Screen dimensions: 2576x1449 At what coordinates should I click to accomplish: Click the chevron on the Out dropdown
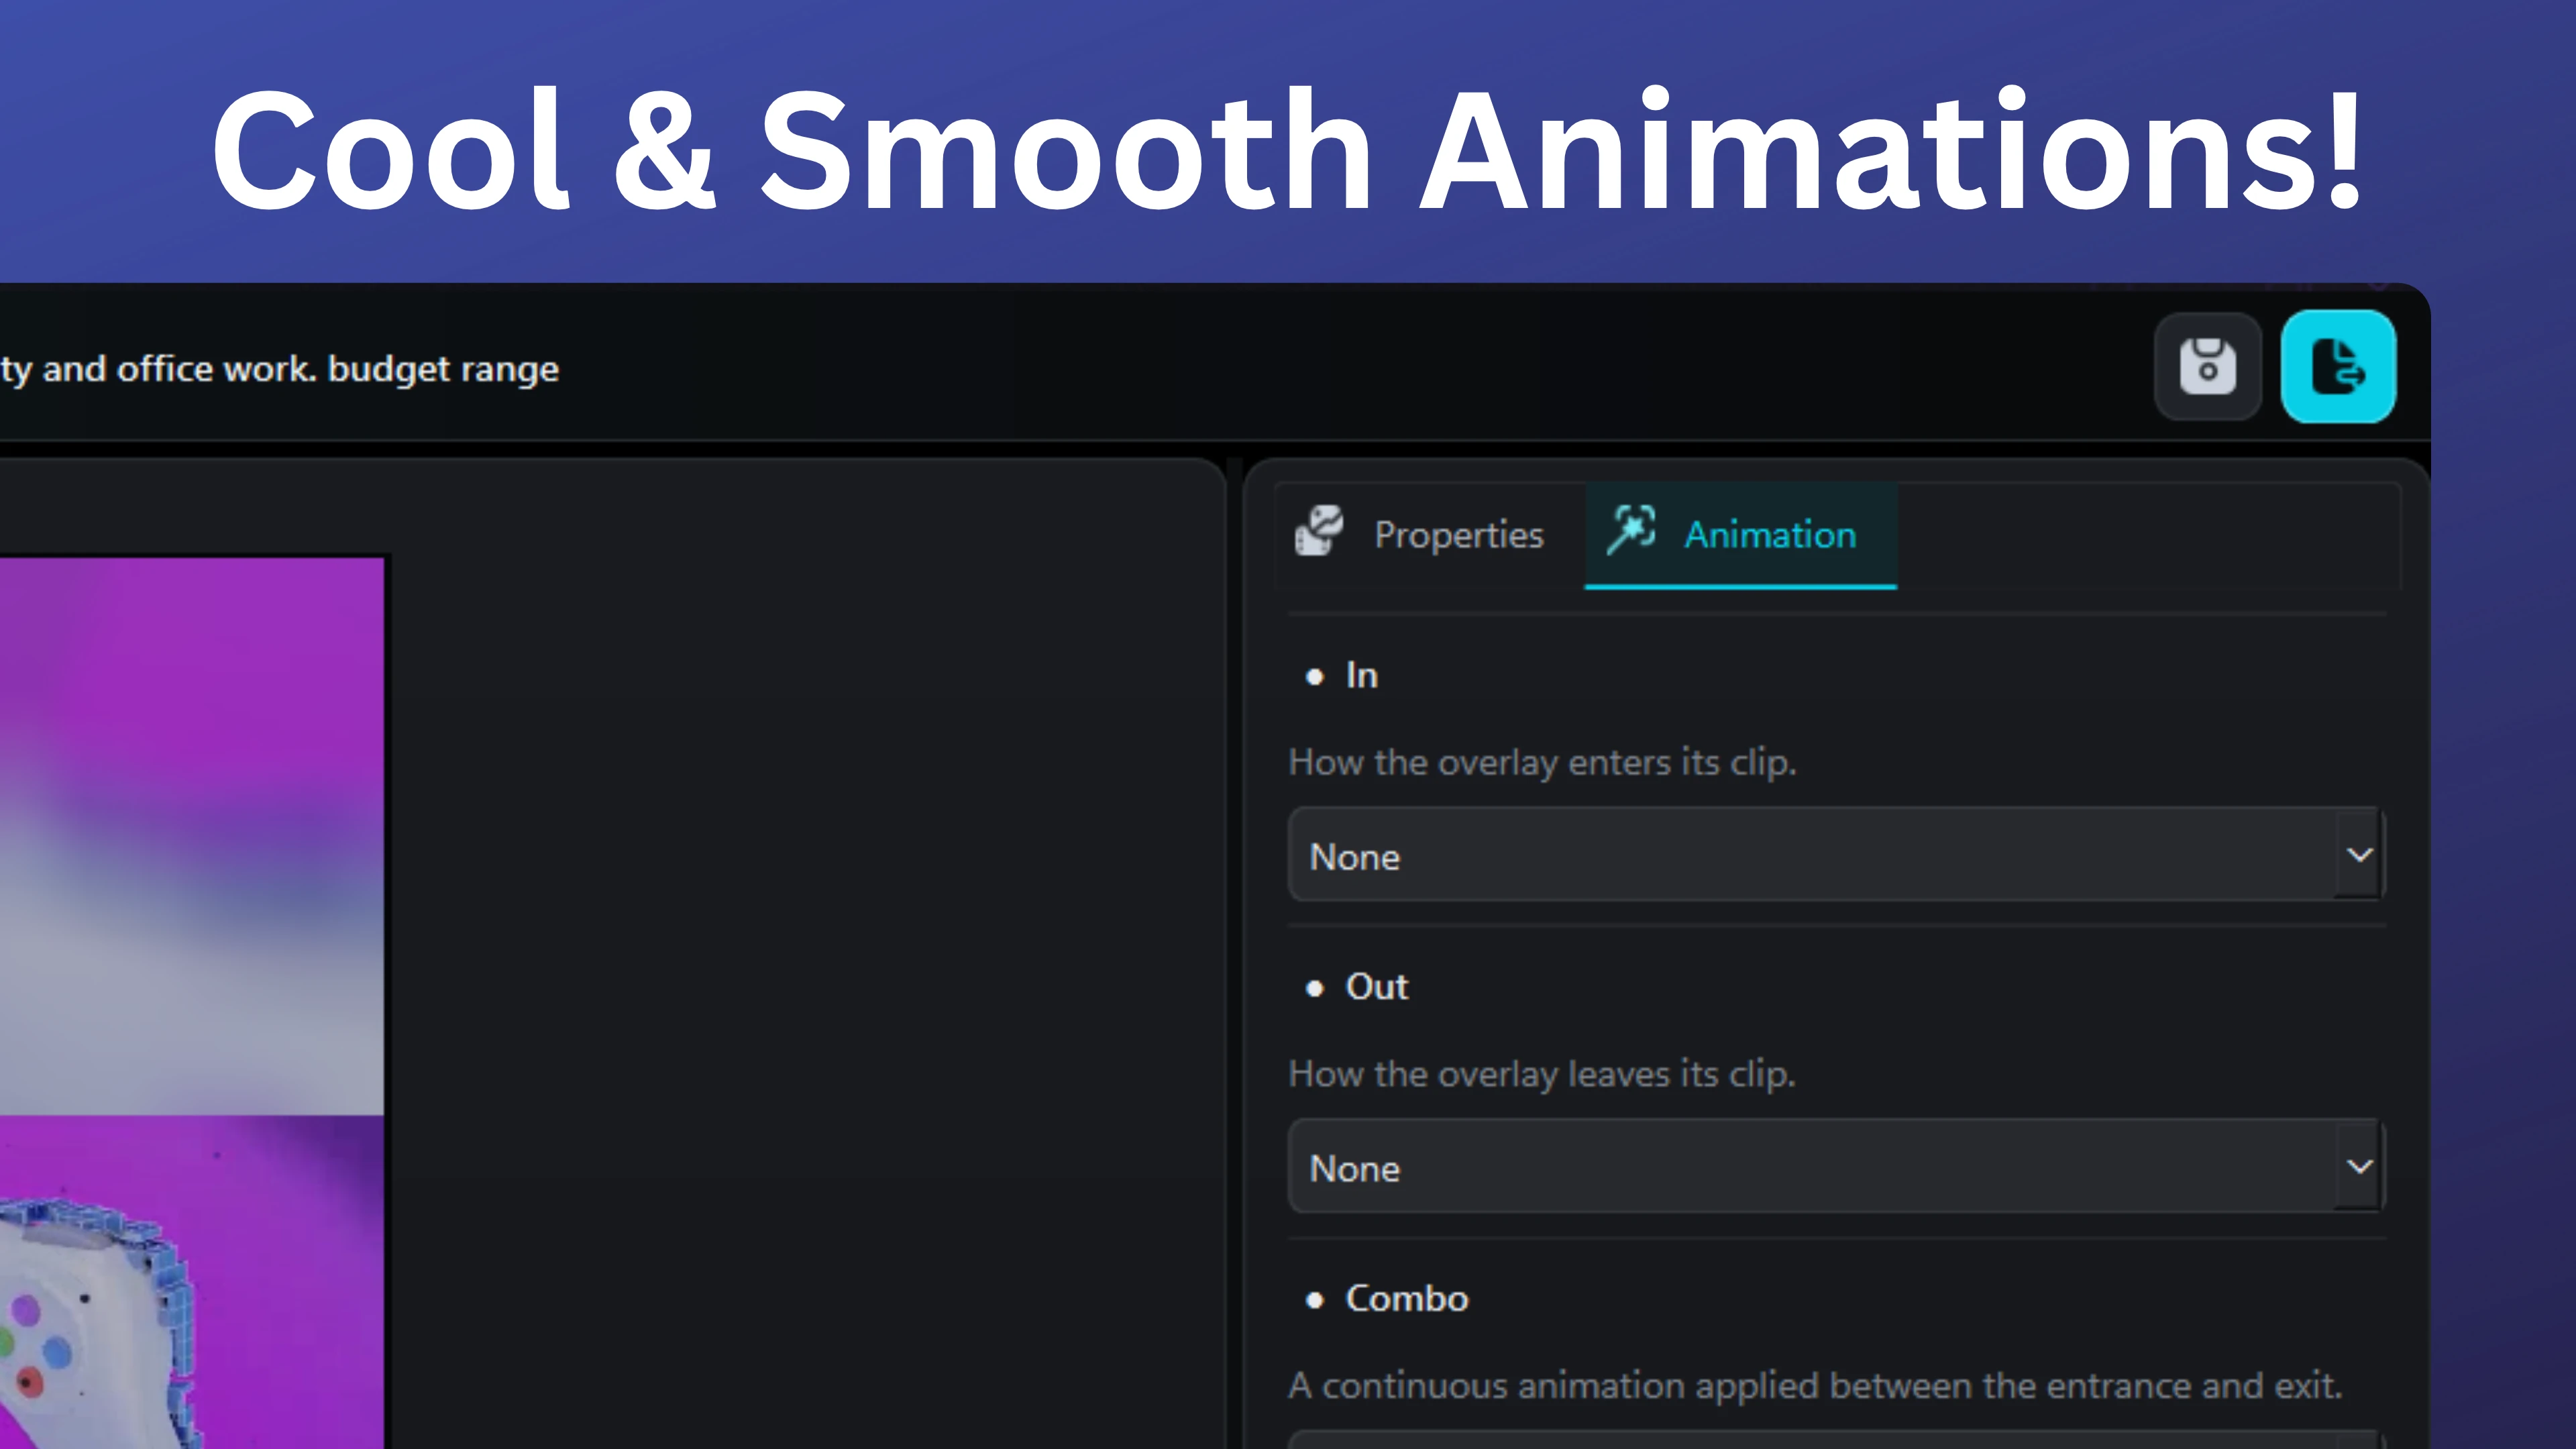(2359, 1166)
